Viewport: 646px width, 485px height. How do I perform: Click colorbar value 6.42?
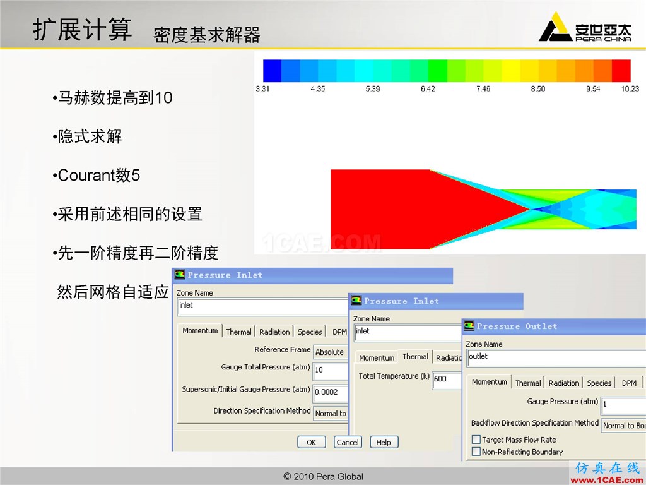point(428,88)
